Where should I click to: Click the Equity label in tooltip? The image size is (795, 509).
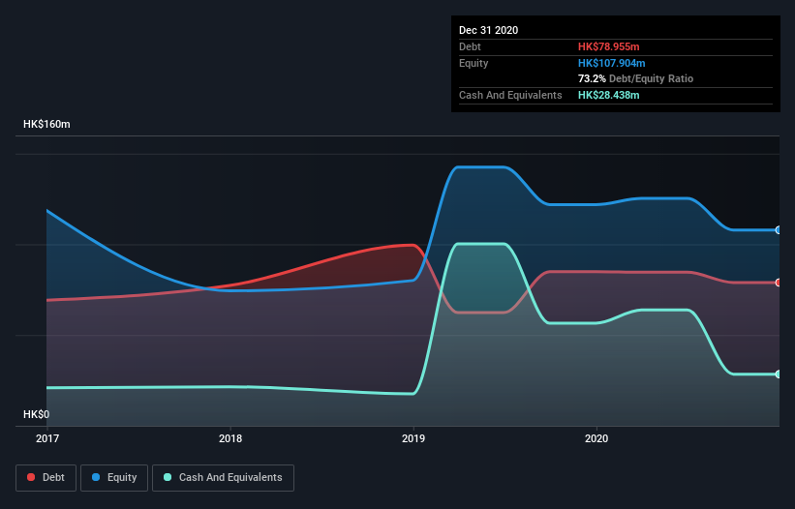click(474, 63)
